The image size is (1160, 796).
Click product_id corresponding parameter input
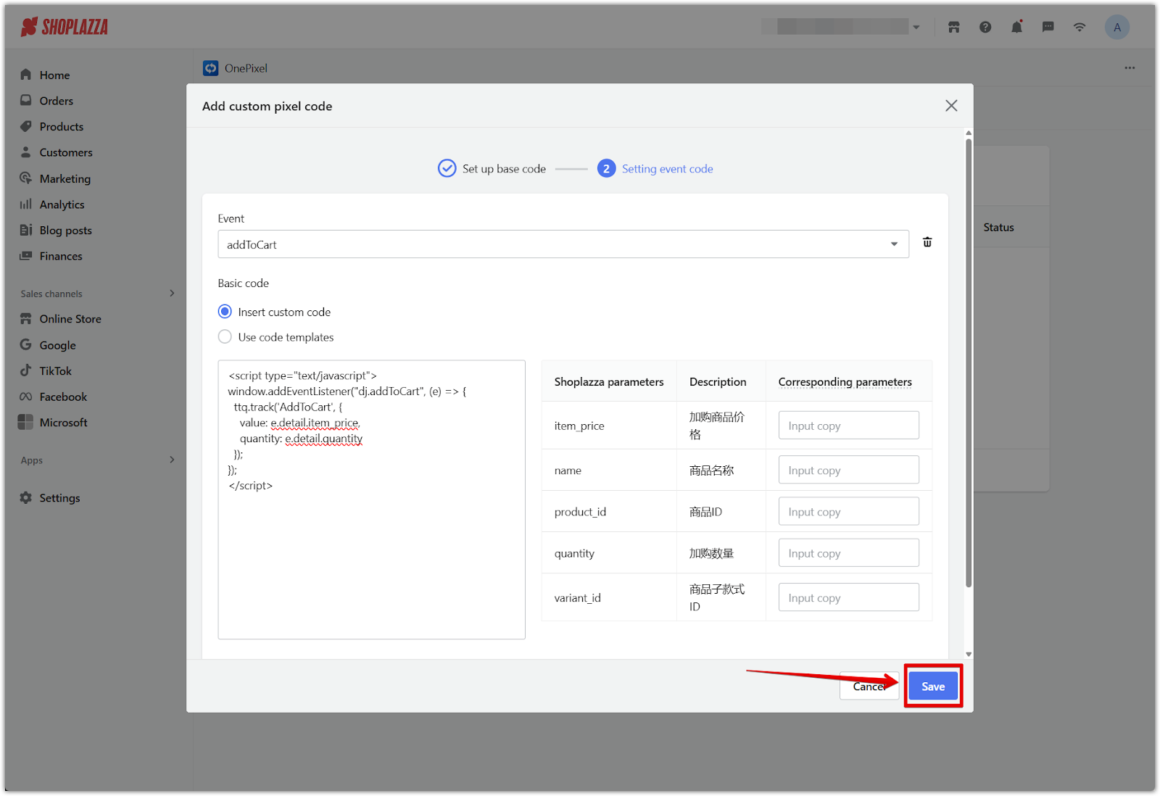point(848,511)
